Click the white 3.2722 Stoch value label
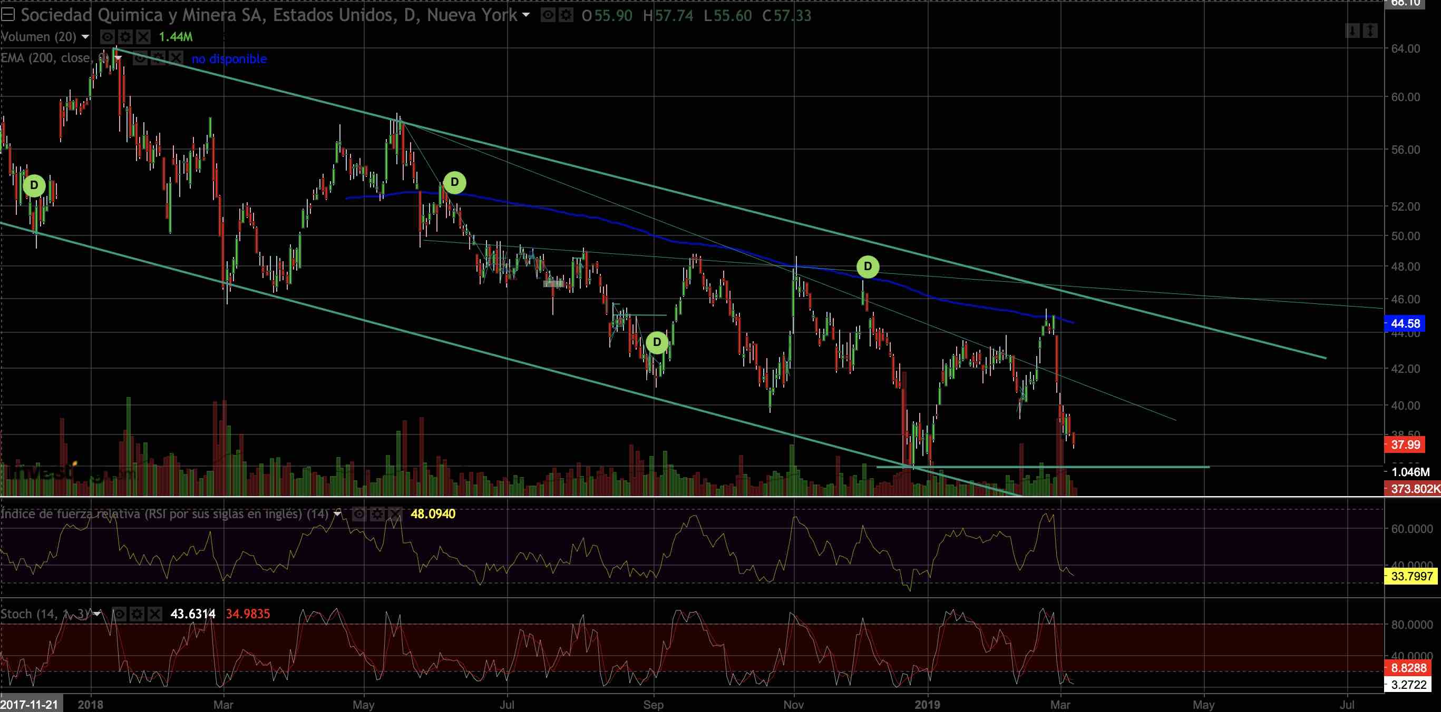 (x=1408, y=685)
